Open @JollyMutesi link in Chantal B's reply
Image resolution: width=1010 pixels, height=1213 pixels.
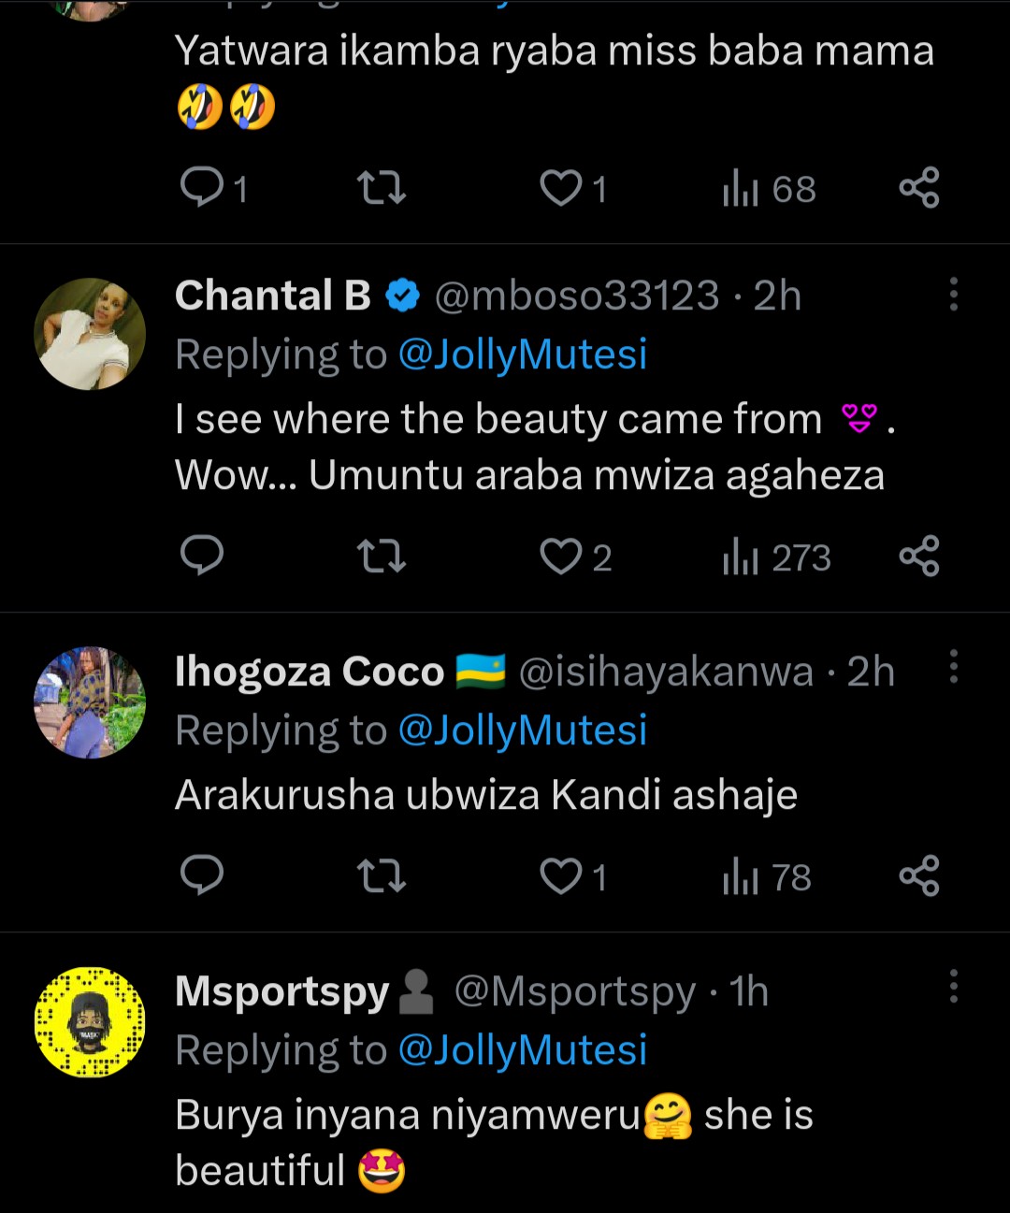tap(523, 355)
